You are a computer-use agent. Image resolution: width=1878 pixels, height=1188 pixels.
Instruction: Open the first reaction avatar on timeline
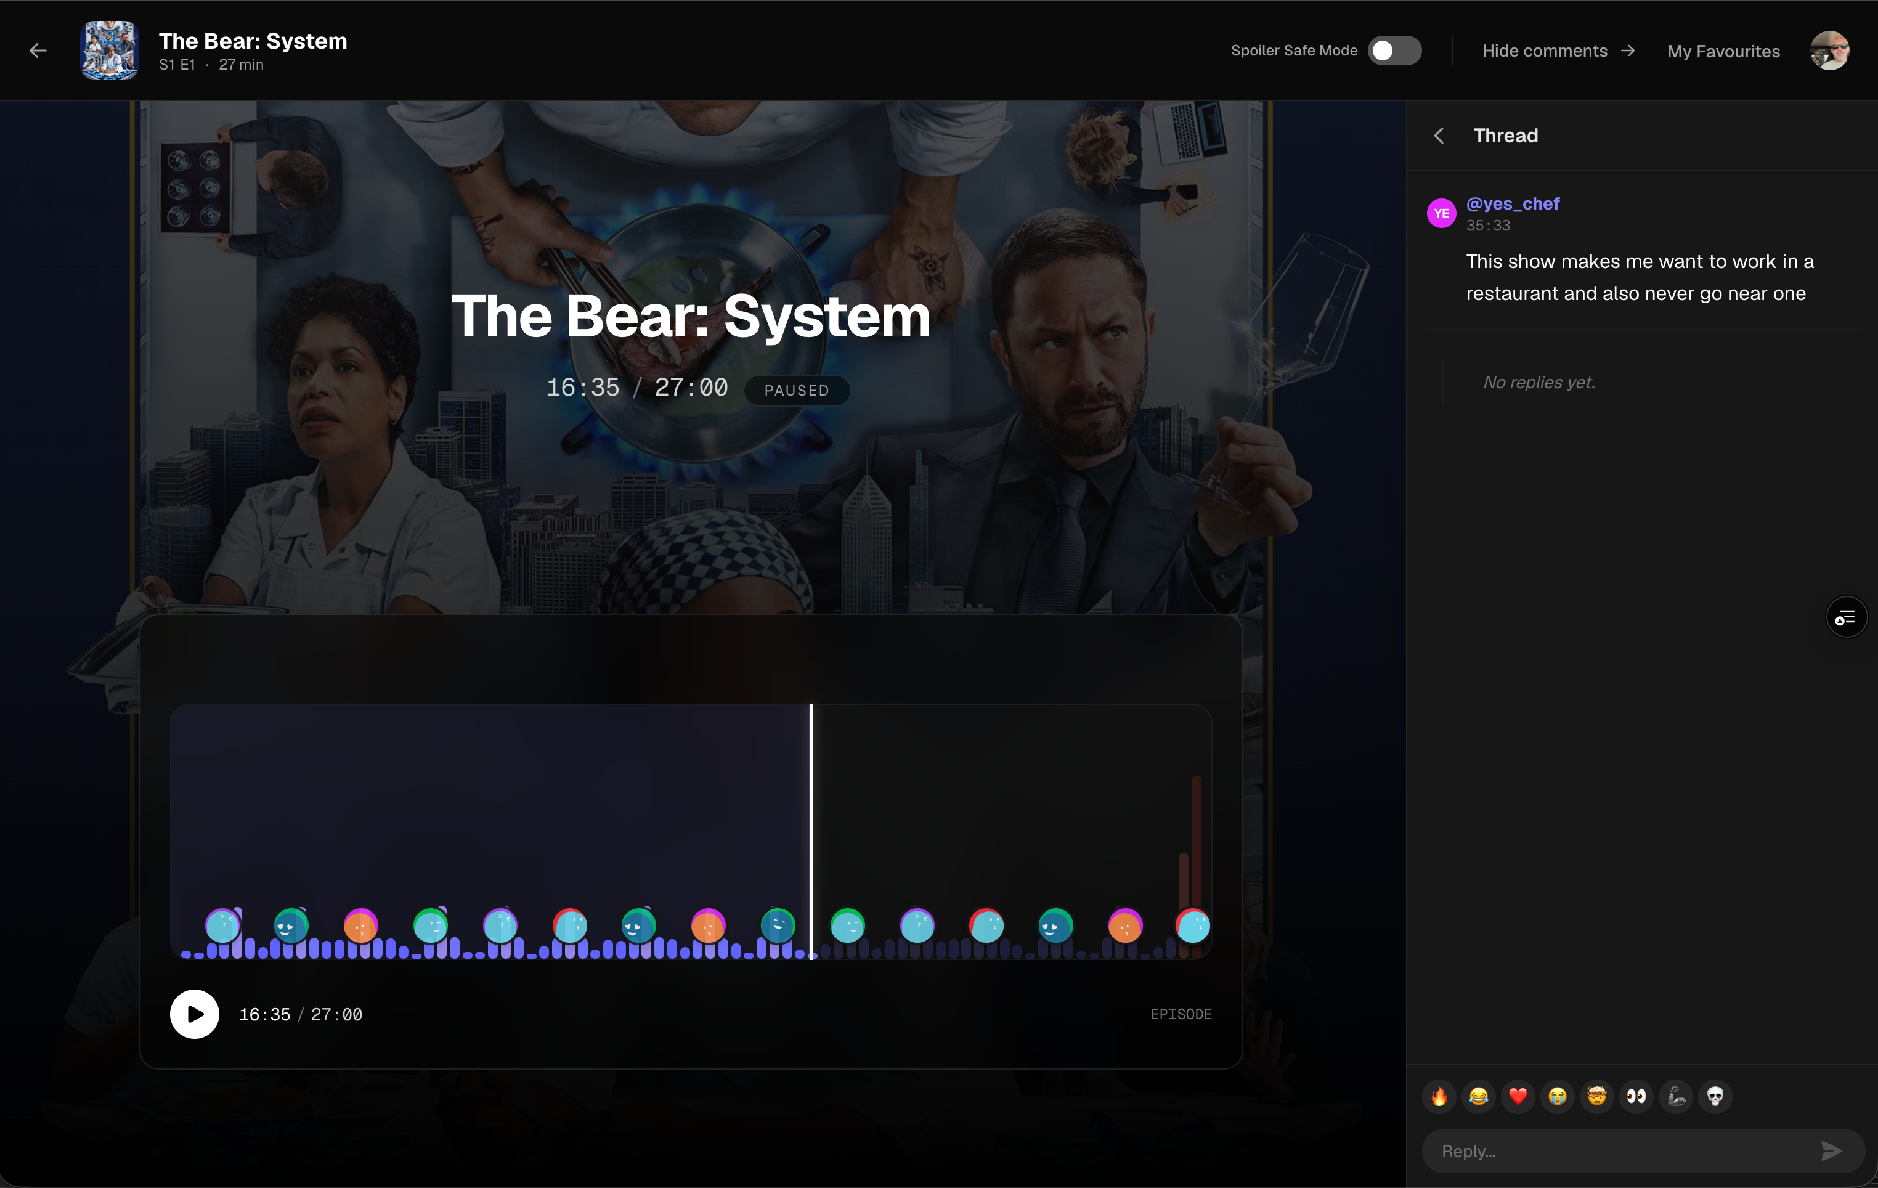222,927
